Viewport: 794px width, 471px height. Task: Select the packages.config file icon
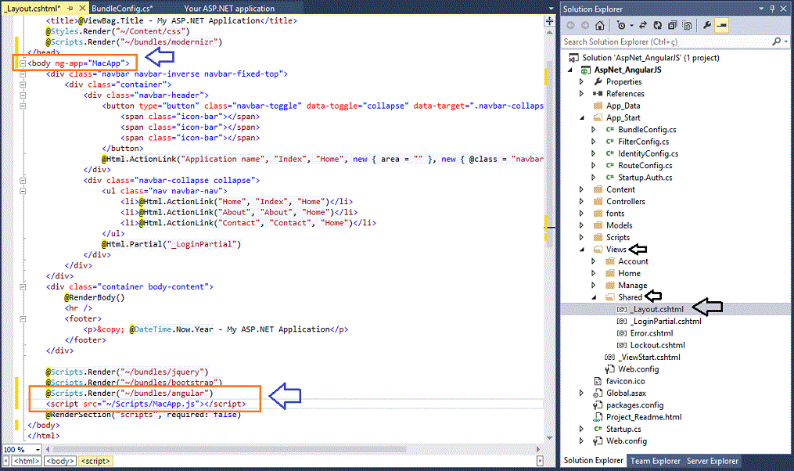tap(598, 405)
